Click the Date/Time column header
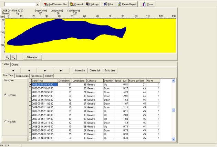 pos(45,80)
